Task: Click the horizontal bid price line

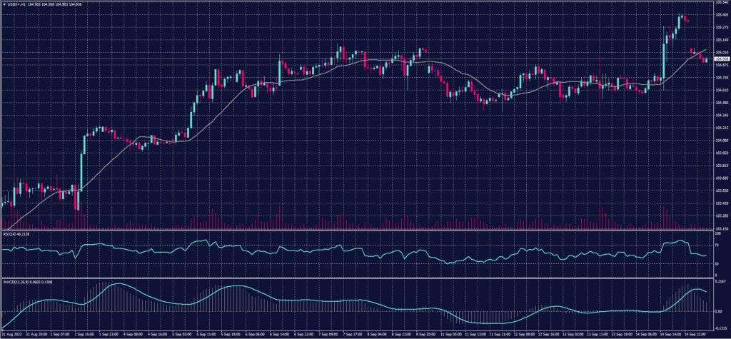Action: click(357, 59)
